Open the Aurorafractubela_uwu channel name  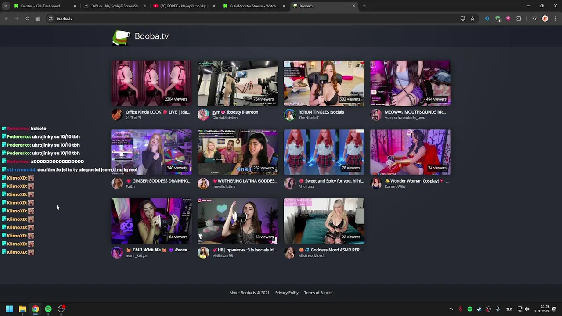click(405, 118)
